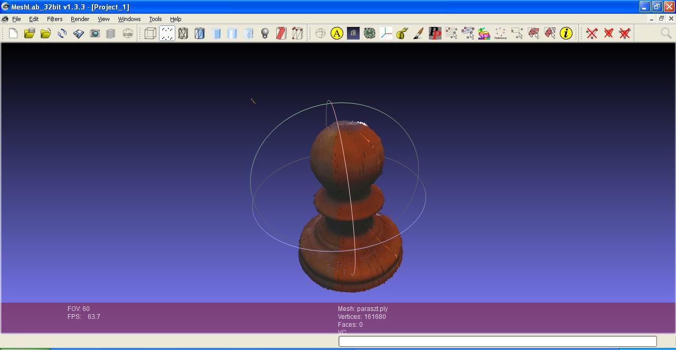Toggle double side lighting red icon
676x350 pixels.
point(281,33)
